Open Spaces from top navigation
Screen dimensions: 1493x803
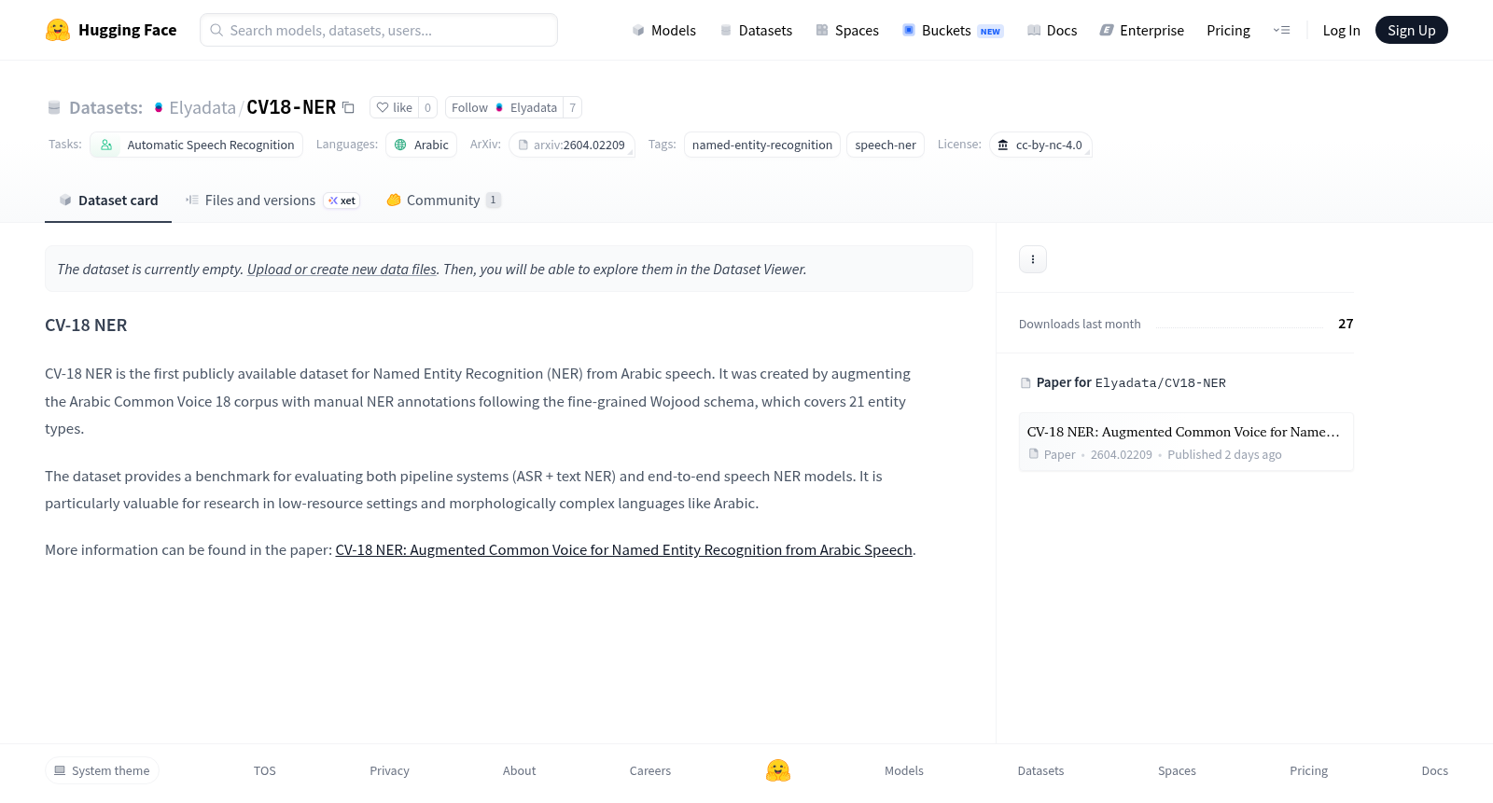coord(847,30)
